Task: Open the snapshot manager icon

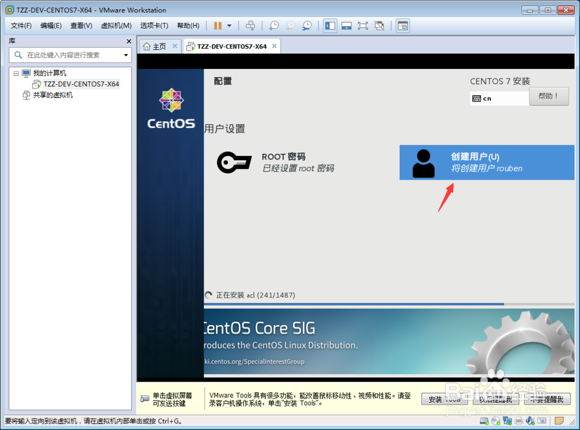Action: pos(307,26)
